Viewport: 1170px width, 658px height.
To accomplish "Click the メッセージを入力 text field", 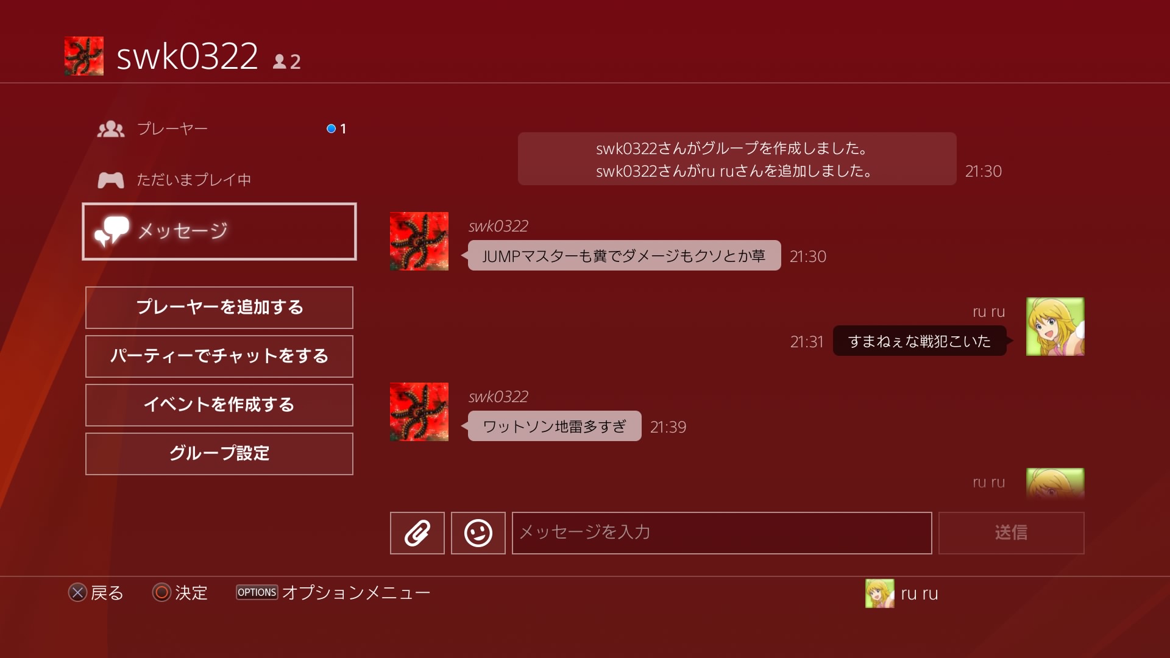I will click(722, 533).
